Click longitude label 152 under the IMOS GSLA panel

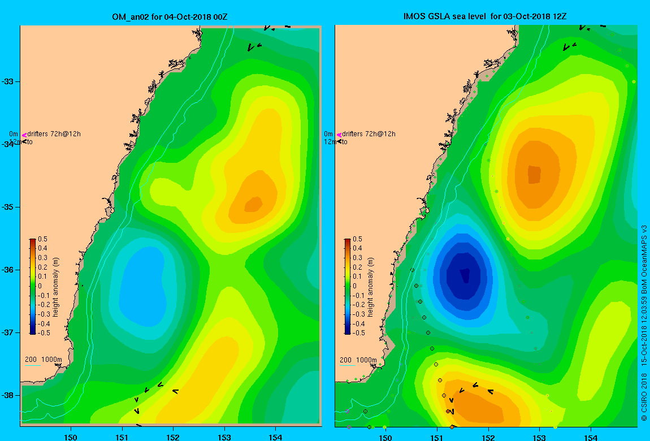click(488, 437)
